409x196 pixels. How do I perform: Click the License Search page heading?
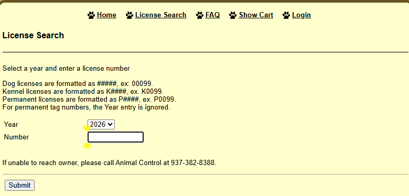33,36
